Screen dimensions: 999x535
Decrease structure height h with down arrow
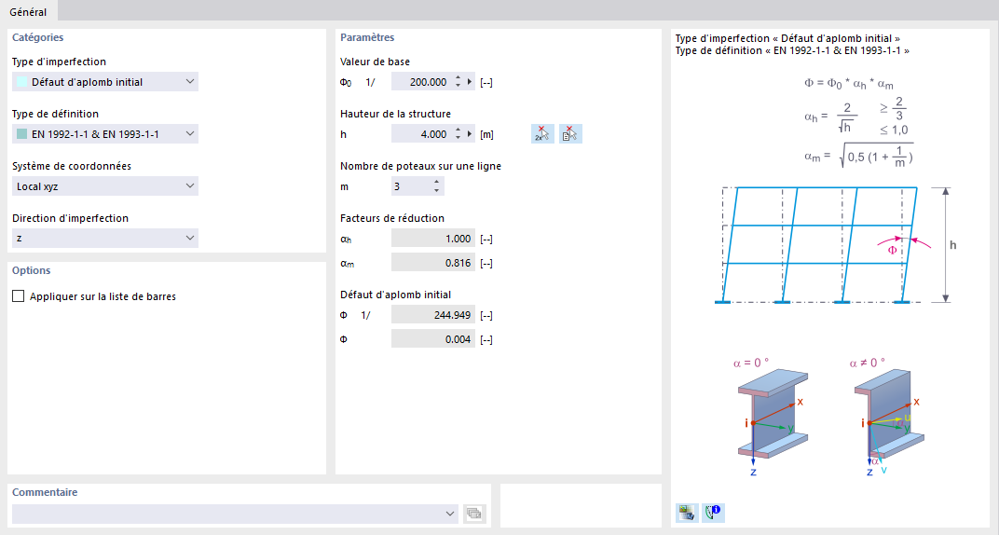click(458, 138)
